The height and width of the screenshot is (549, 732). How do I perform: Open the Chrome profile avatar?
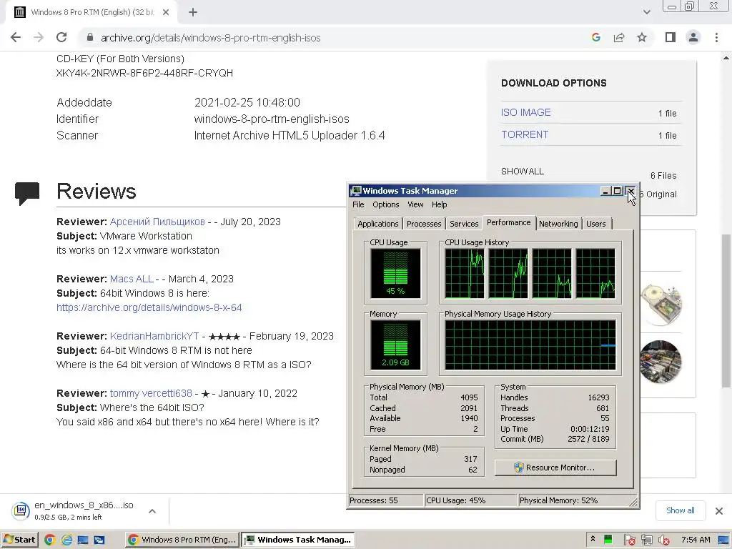pos(693,37)
